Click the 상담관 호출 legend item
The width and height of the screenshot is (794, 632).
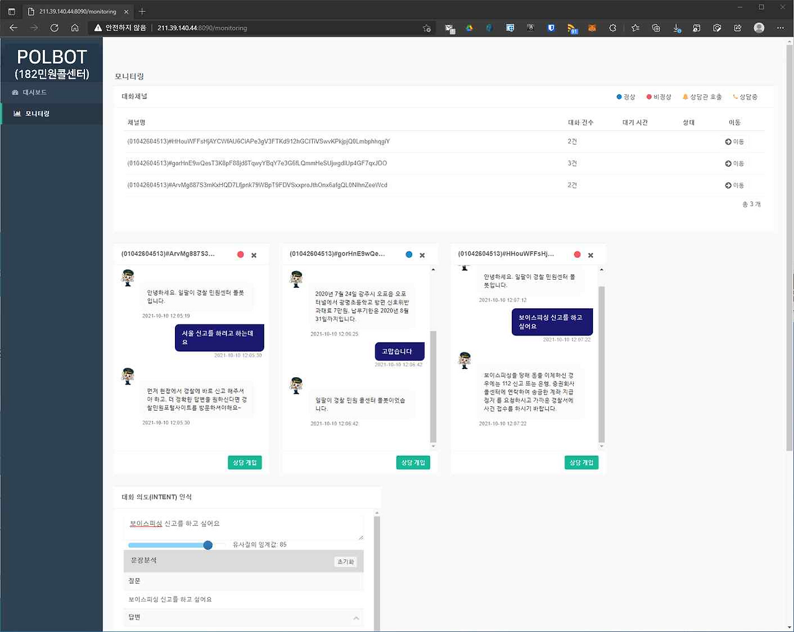pos(702,97)
